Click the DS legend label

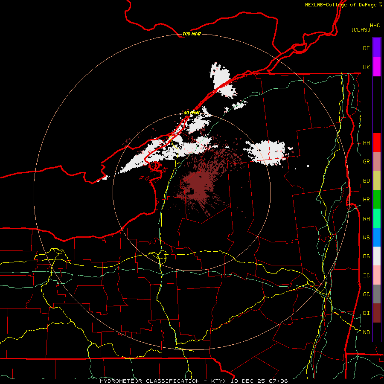coord(366,256)
